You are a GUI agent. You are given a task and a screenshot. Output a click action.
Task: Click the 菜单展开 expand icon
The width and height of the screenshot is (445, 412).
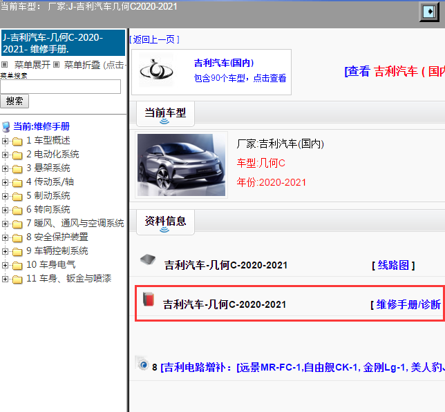point(4,65)
